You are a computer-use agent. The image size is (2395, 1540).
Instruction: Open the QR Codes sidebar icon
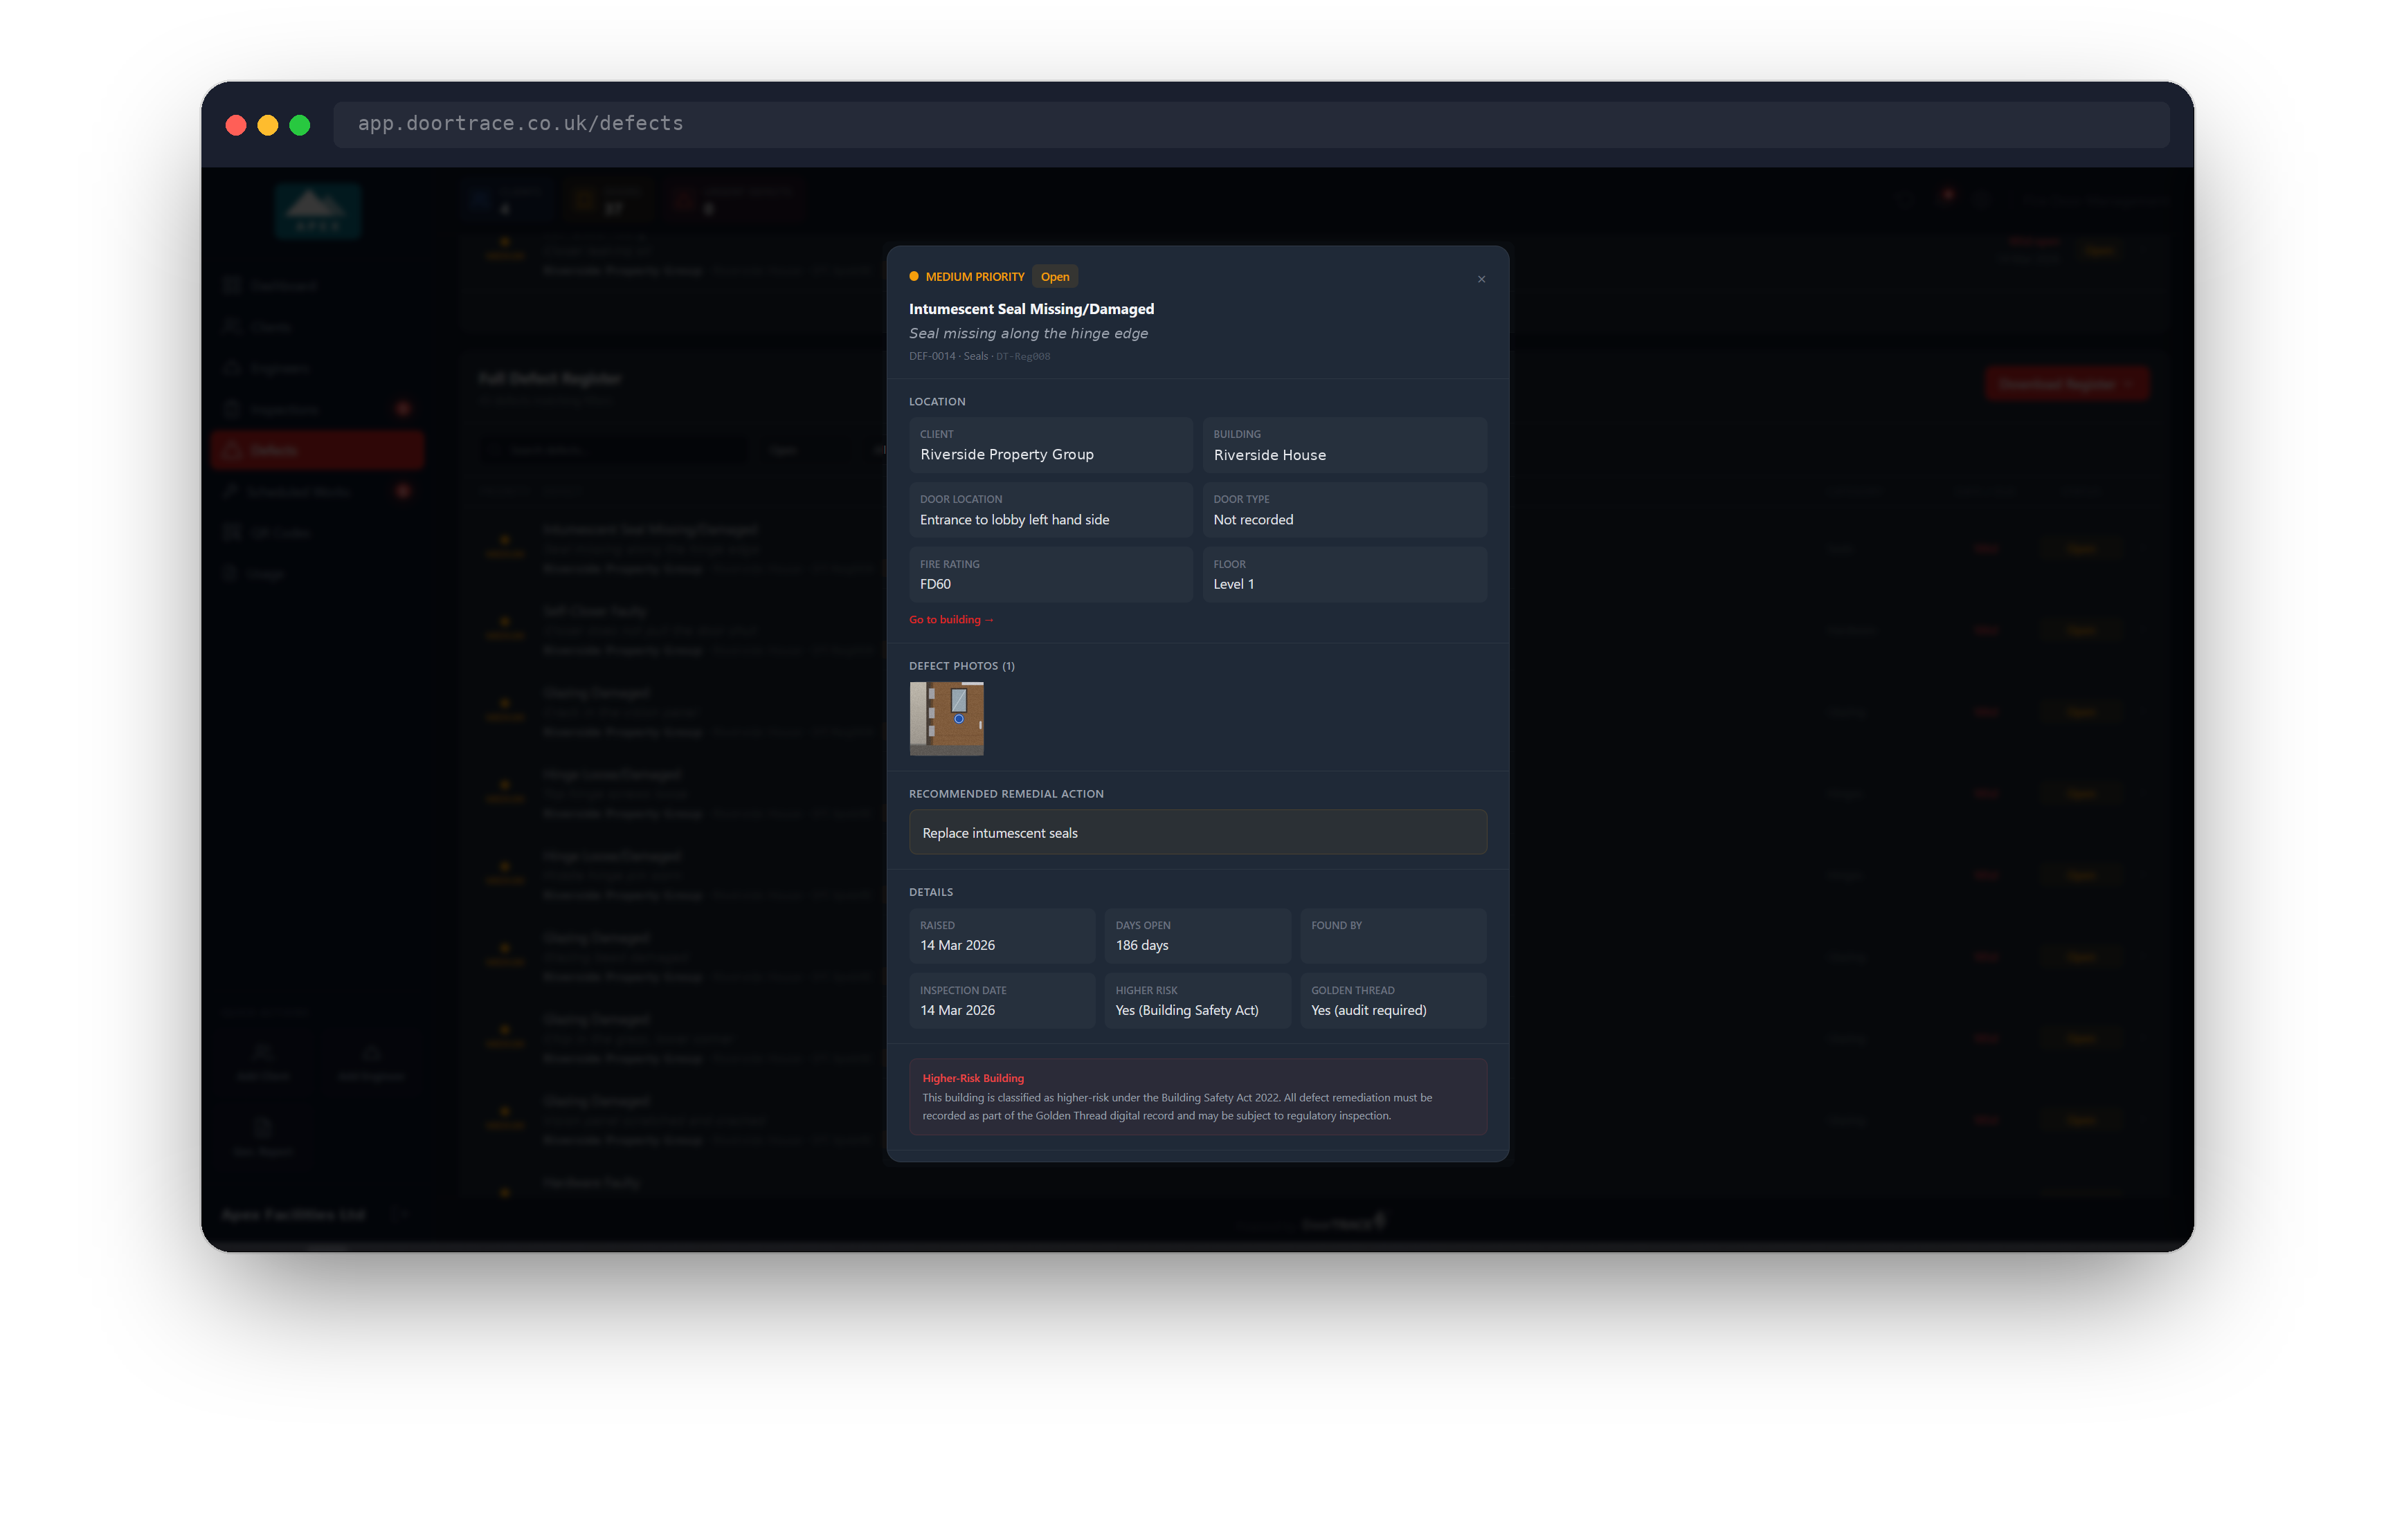pyautogui.click(x=232, y=532)
